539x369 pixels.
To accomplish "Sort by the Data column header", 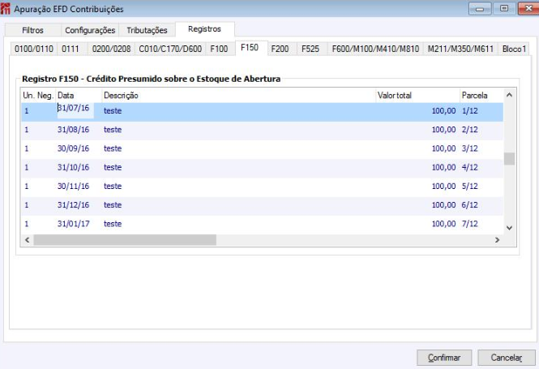I will [79, 95].
